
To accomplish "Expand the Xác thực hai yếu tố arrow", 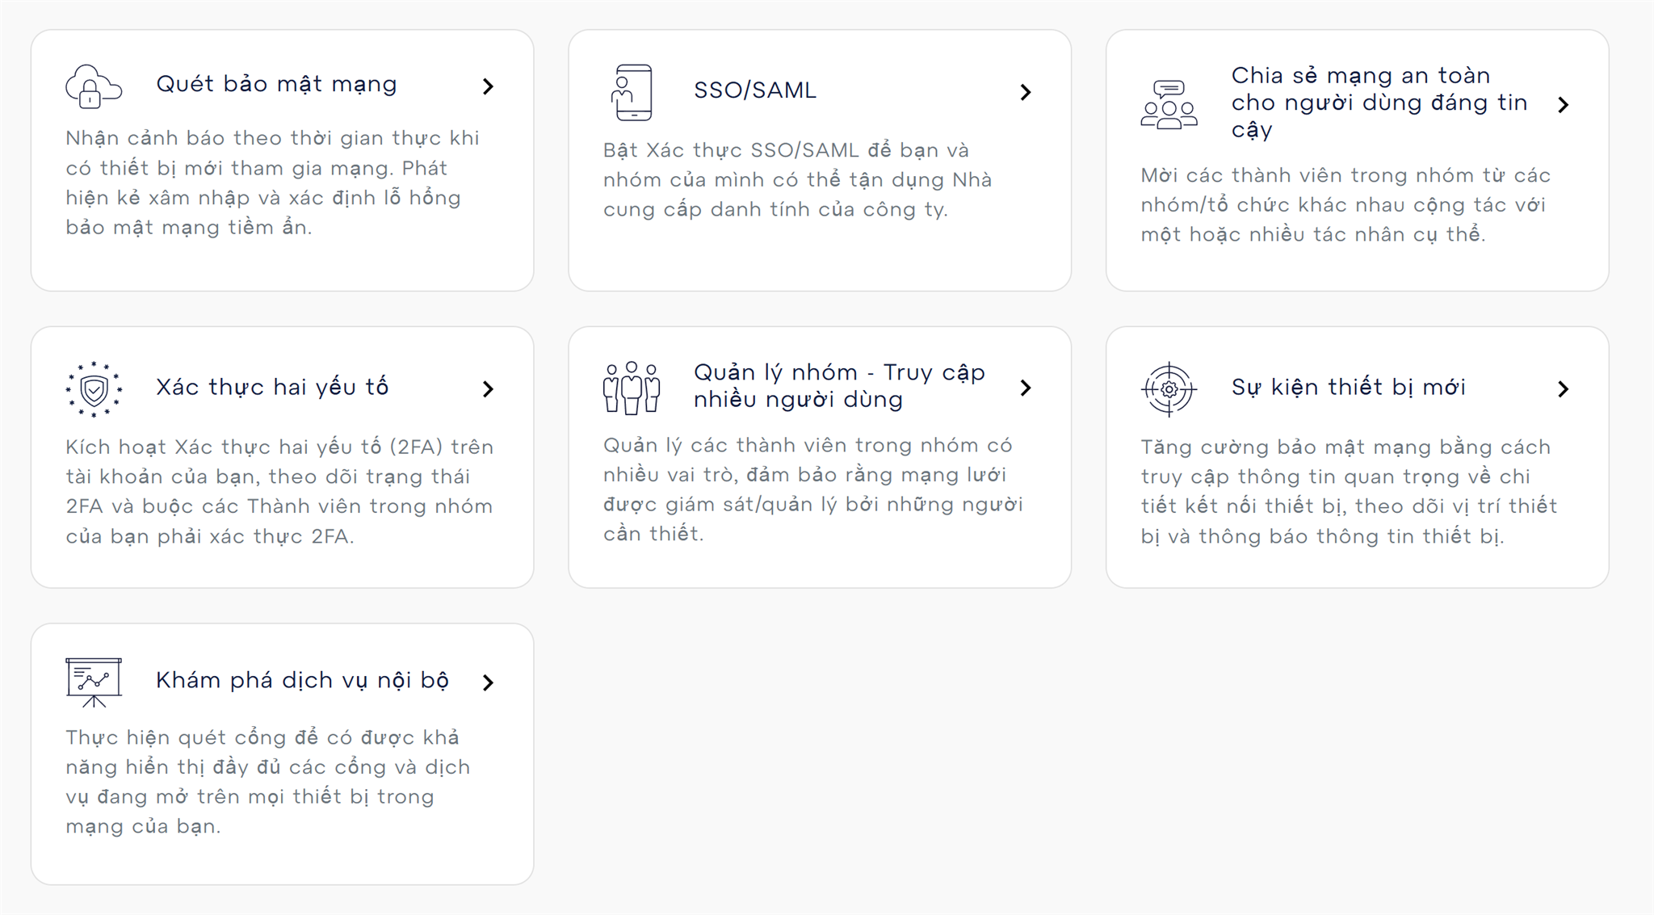I will (x=488, y=389).
